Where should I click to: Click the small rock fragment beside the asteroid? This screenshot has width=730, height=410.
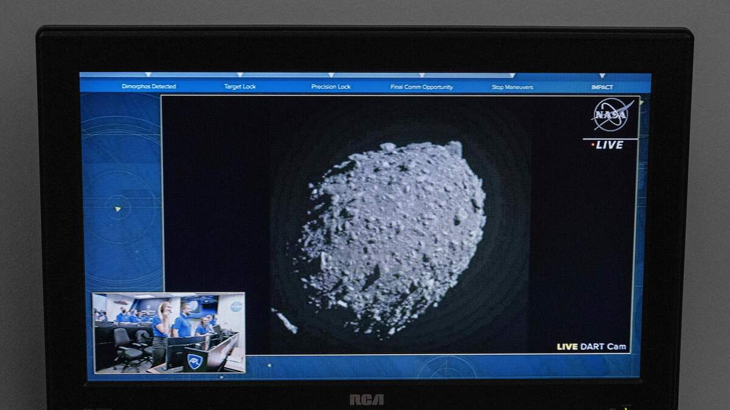285,322
